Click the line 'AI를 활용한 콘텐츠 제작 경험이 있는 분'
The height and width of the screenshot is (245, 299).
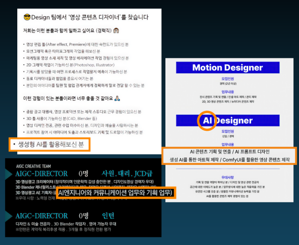(x=227, y=196)
